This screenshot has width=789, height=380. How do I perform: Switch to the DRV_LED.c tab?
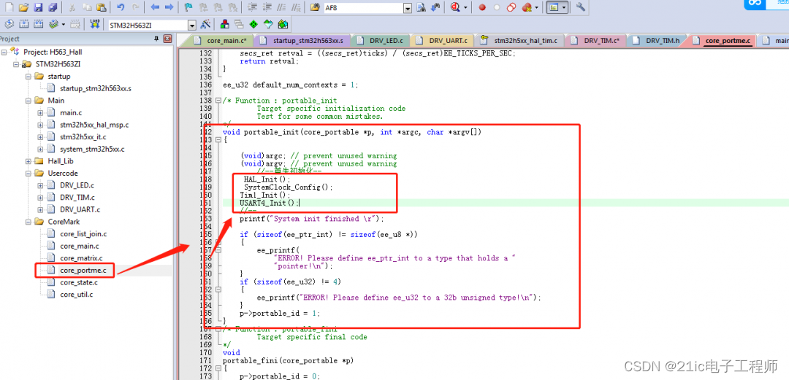381,41
